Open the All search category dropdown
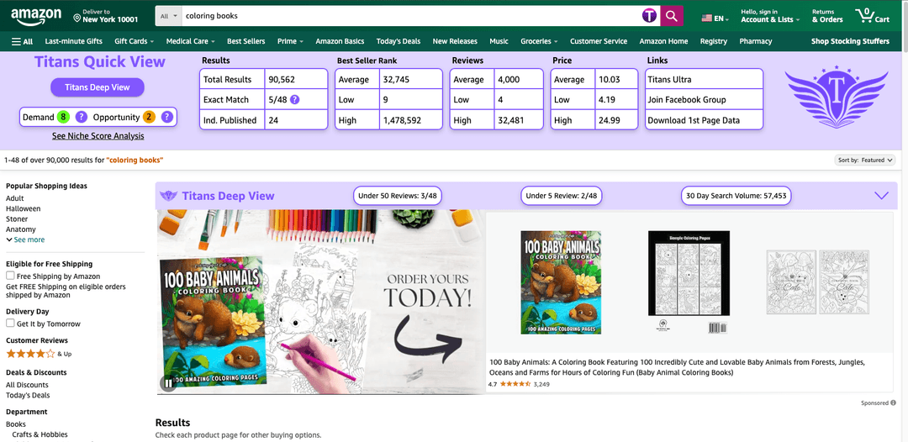This screenshot has height=442, width=908. click(169, 16)
